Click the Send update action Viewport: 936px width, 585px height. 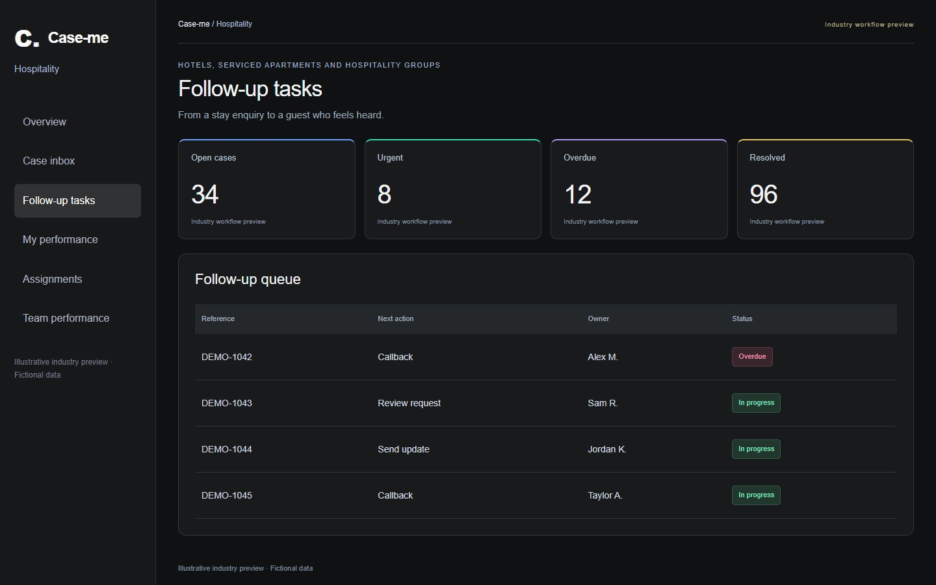click(404, 450)
